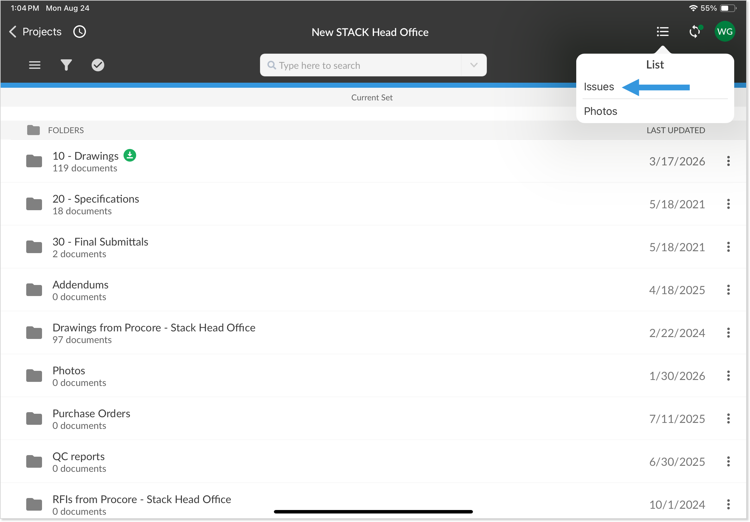
Task: Click the FOLDERS column header
Action: tap(66, 130)
